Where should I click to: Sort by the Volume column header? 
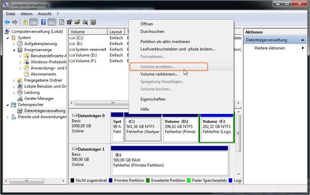[x=88, y=31]
